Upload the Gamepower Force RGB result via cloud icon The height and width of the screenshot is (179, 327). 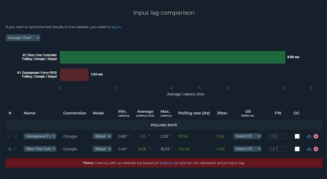point(309,136)
